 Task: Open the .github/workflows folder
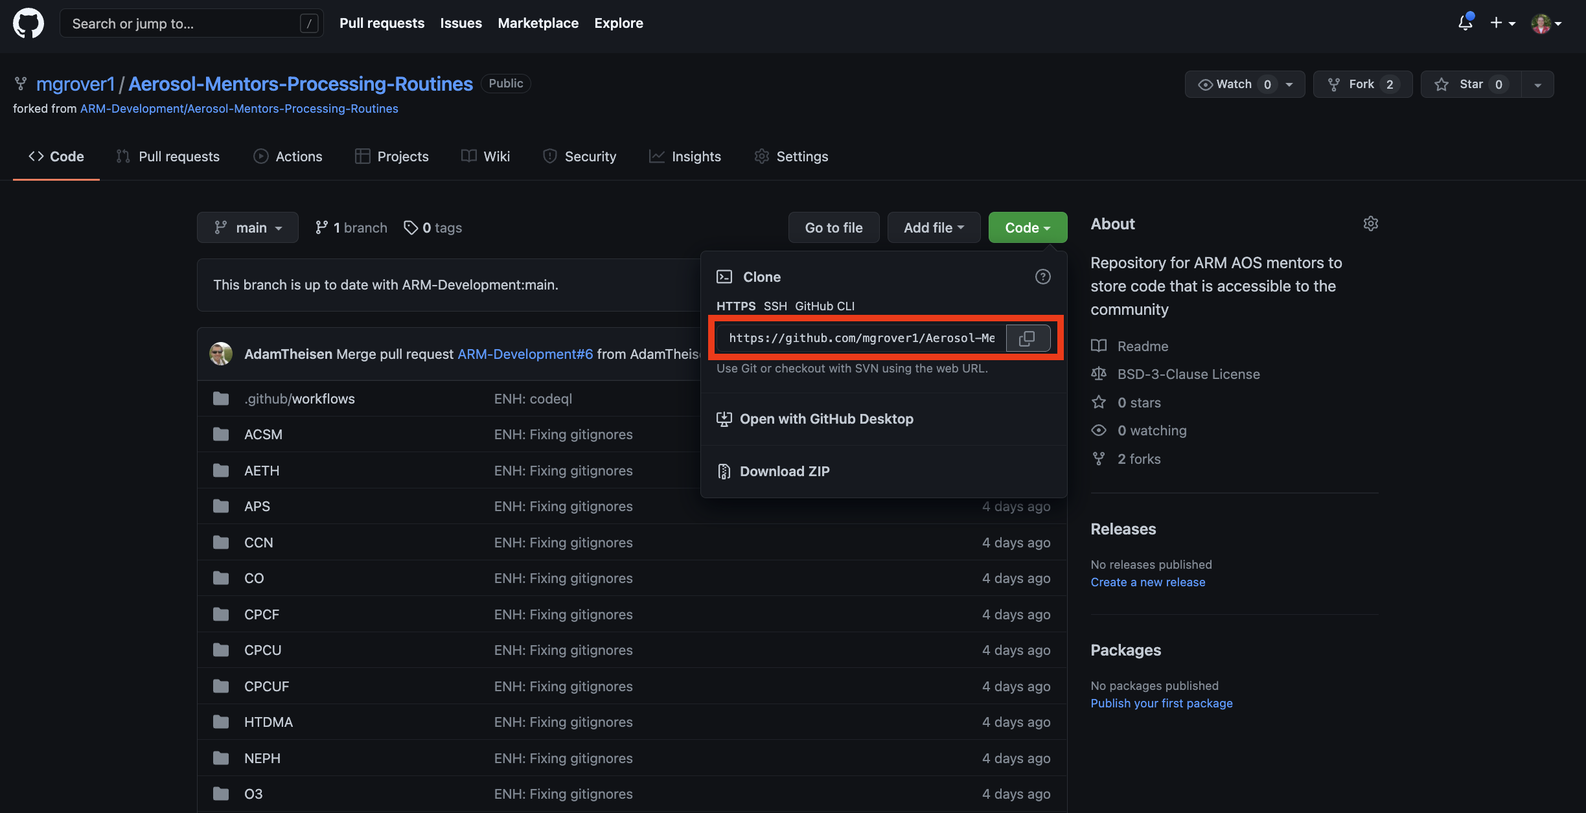299,398
